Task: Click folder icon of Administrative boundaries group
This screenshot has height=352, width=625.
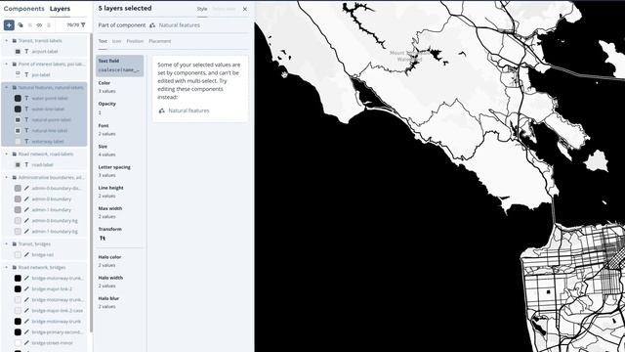Action: 15,177
